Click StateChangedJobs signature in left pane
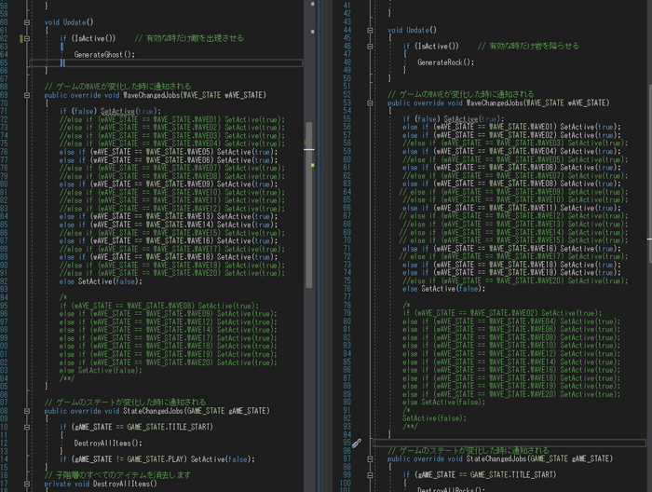The height and width of the screenshot is (492, 652). click(x=156, y=411)
